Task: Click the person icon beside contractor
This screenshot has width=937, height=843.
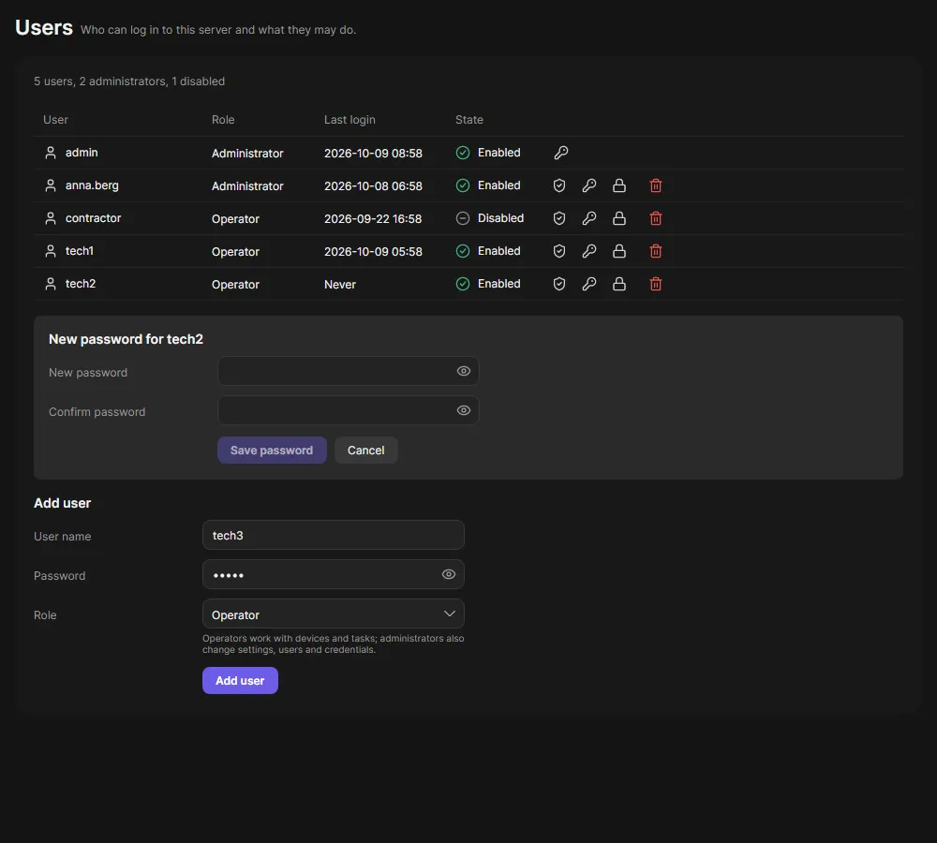Action: tap(51, 218)
